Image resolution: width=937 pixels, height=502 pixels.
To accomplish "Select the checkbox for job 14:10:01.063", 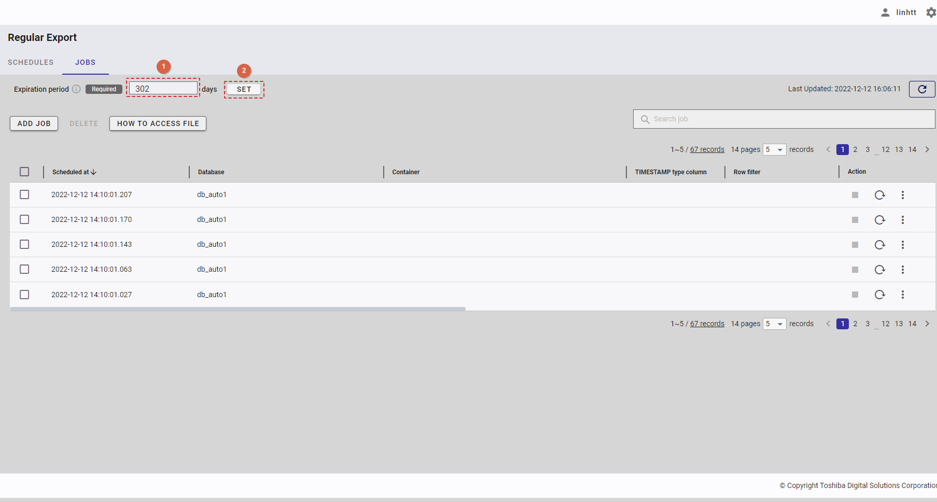I will point(24,269).
